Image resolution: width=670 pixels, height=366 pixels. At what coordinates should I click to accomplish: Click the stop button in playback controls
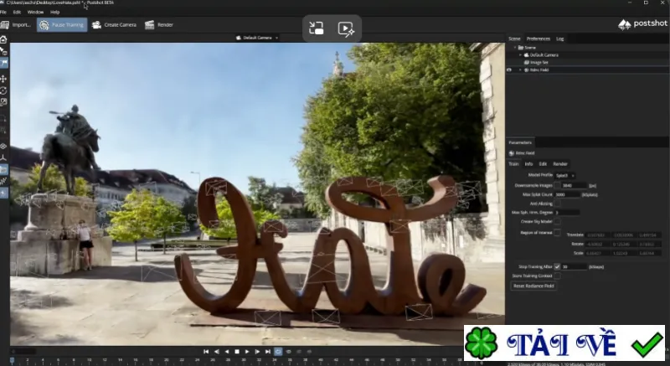tap(237, 352)
